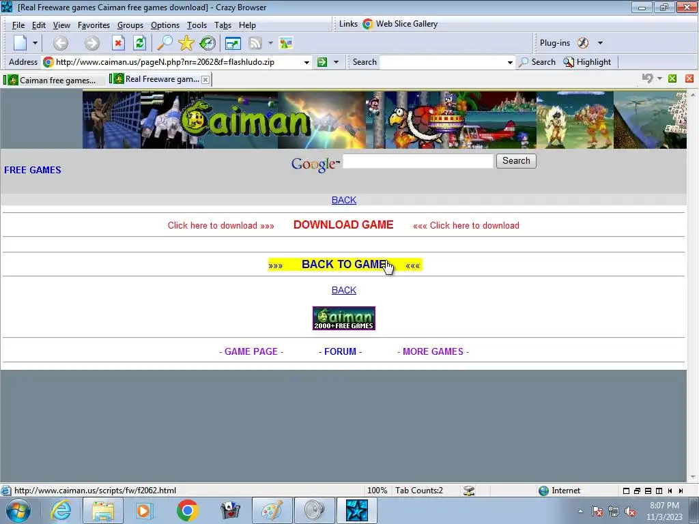
Task: Click the previous tab arrow in status bar
Action: pos(670,491)
